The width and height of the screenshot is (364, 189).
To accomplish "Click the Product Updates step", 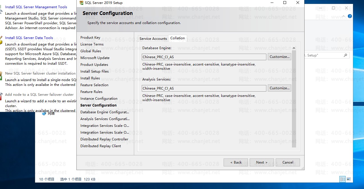I will tap(94, 65).
